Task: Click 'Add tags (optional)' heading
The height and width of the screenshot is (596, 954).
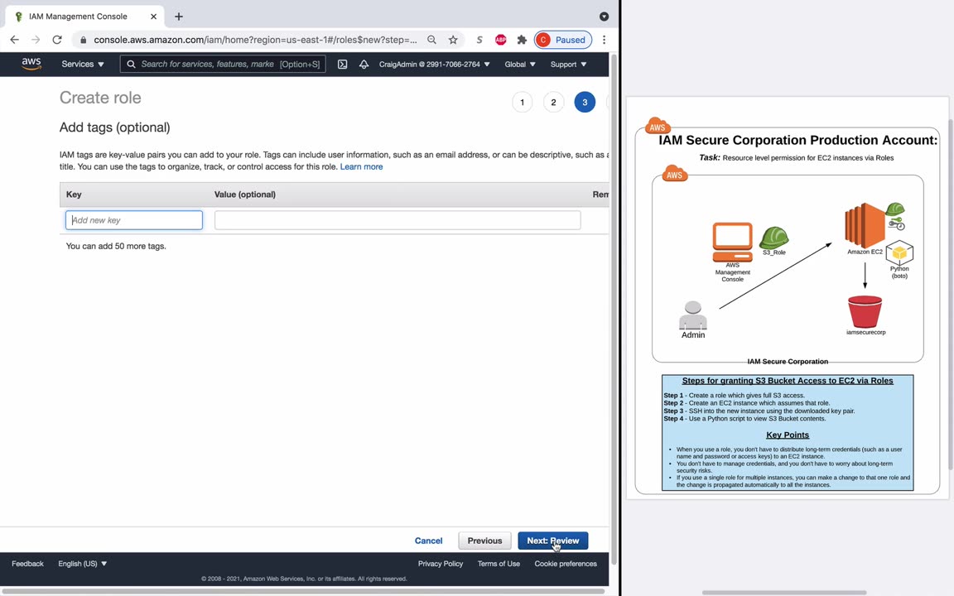Action: point(114,127)
